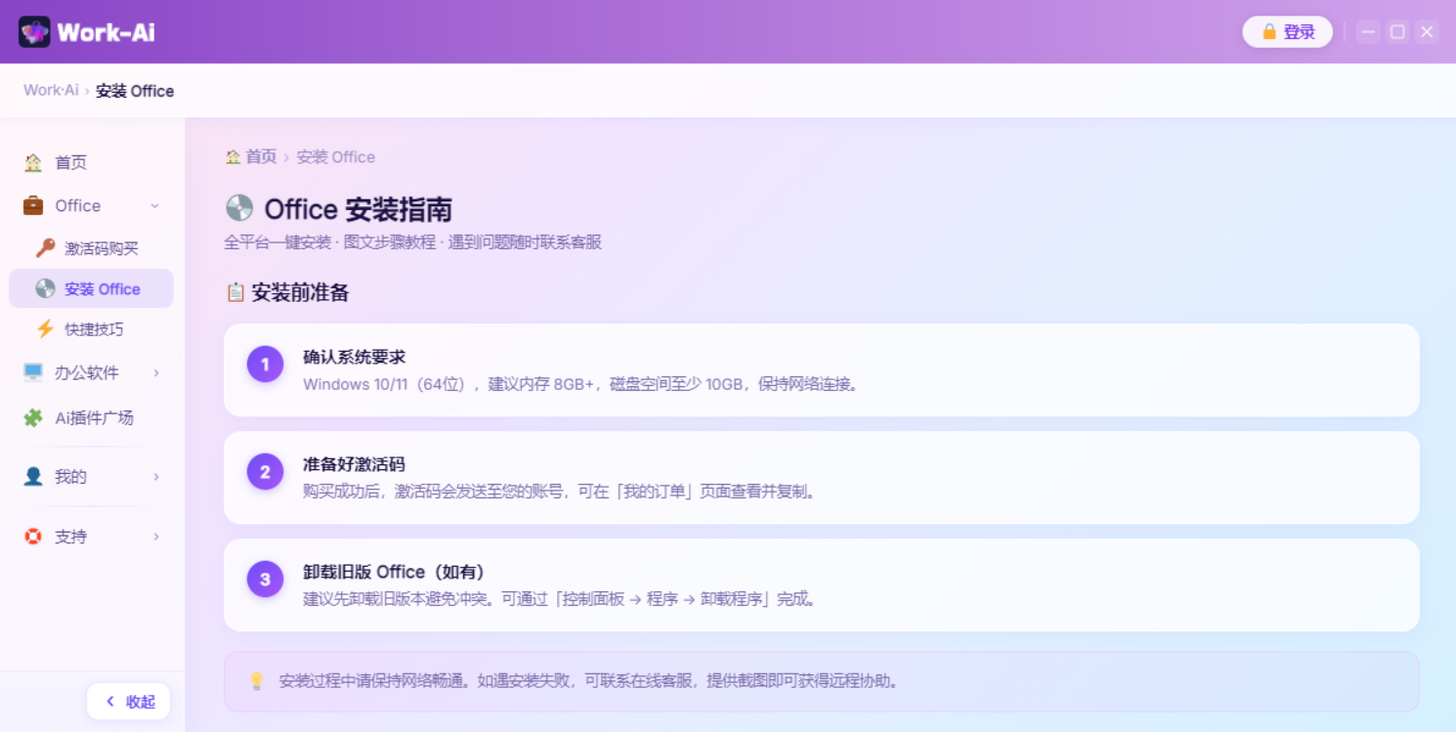1456x732 pixels.
Task: Click the 确认系统要求 step card
Action: pos(821,369)
